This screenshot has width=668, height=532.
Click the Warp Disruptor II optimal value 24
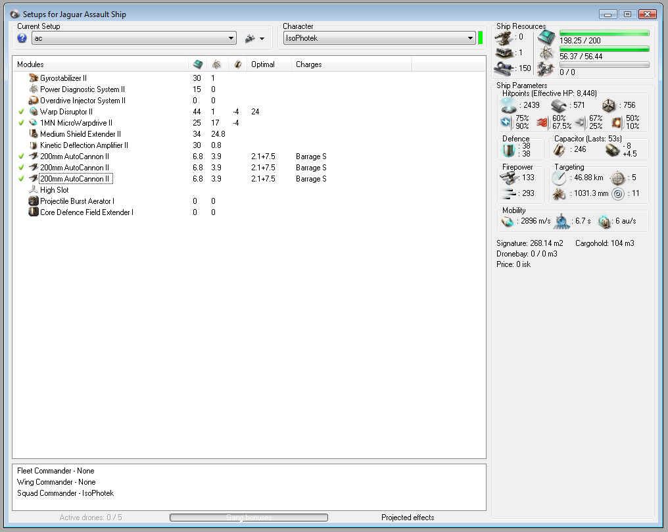[255, 112]
